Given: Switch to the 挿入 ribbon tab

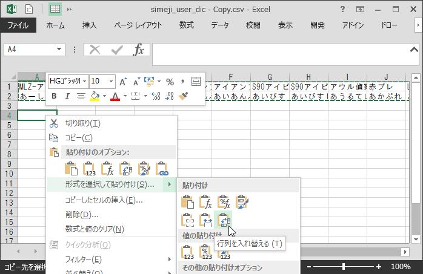Looking at the screenshot, I should [x=89, y=25].
